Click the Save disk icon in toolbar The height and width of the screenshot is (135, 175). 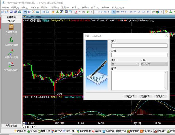tap(11, 12)
